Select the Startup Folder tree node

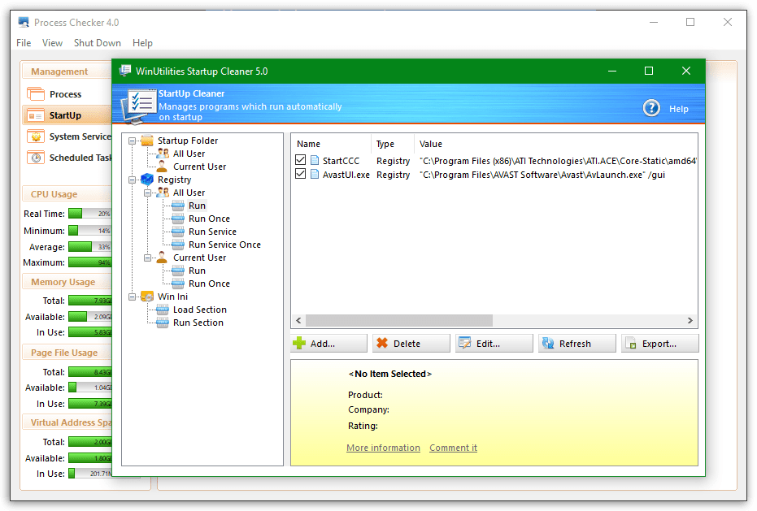pyautogui.click(x=187, y=141)
